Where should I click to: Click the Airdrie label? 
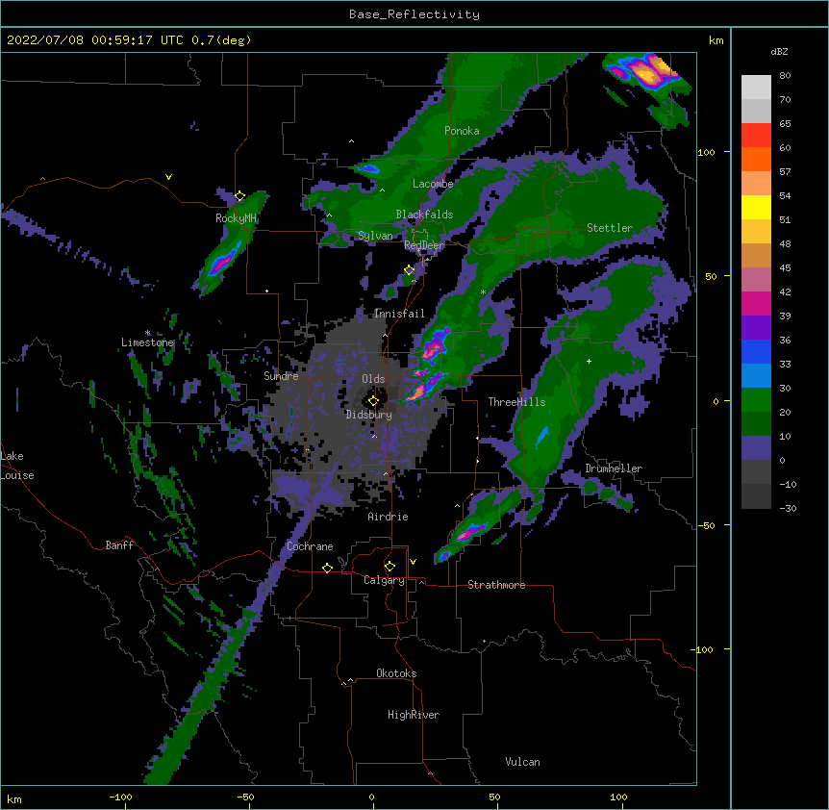(389, 517)
